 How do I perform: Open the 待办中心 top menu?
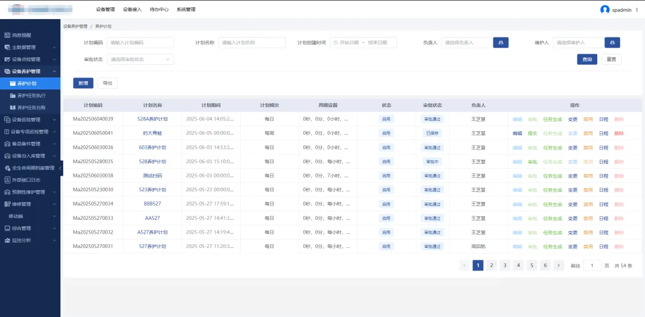pyautogui.click(x=159, y=10)
